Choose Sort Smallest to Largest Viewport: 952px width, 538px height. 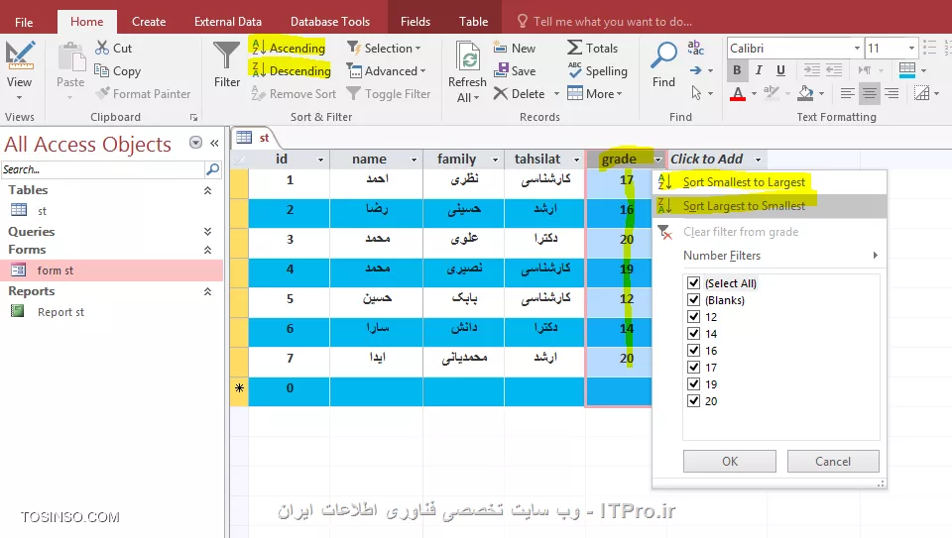coord(770,182)
